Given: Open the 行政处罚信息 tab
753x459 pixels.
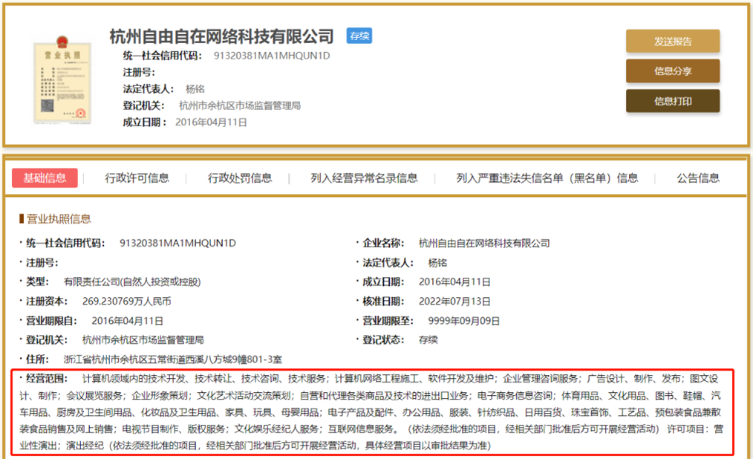Looking at the screenshot, I should (x=240, y=178).
